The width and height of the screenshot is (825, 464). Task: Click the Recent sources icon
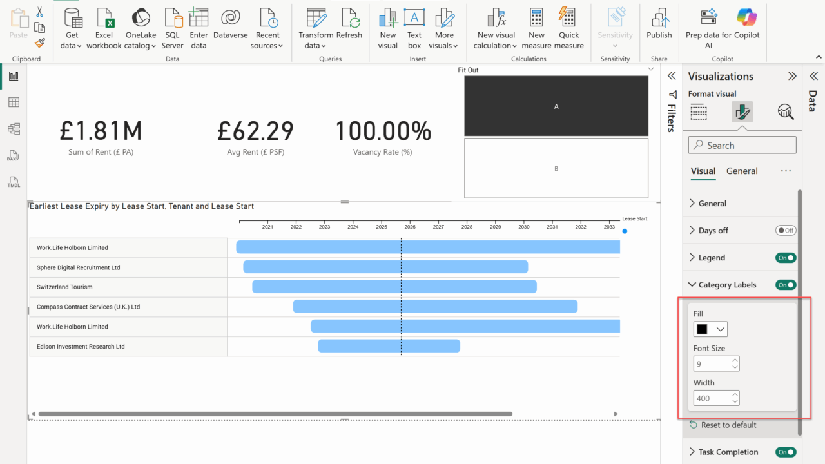[267, 17]
